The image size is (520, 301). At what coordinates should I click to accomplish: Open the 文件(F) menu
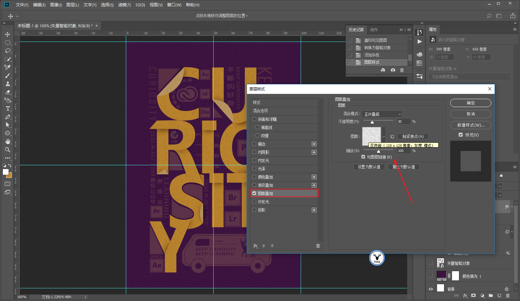[22, 5]
